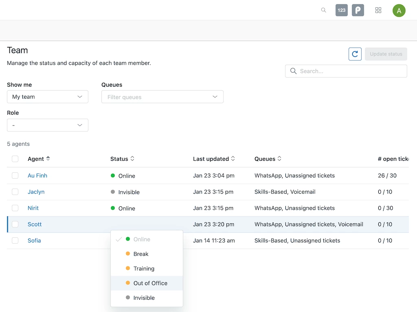Open Nirit's Online status dropdown

(123, 208)
